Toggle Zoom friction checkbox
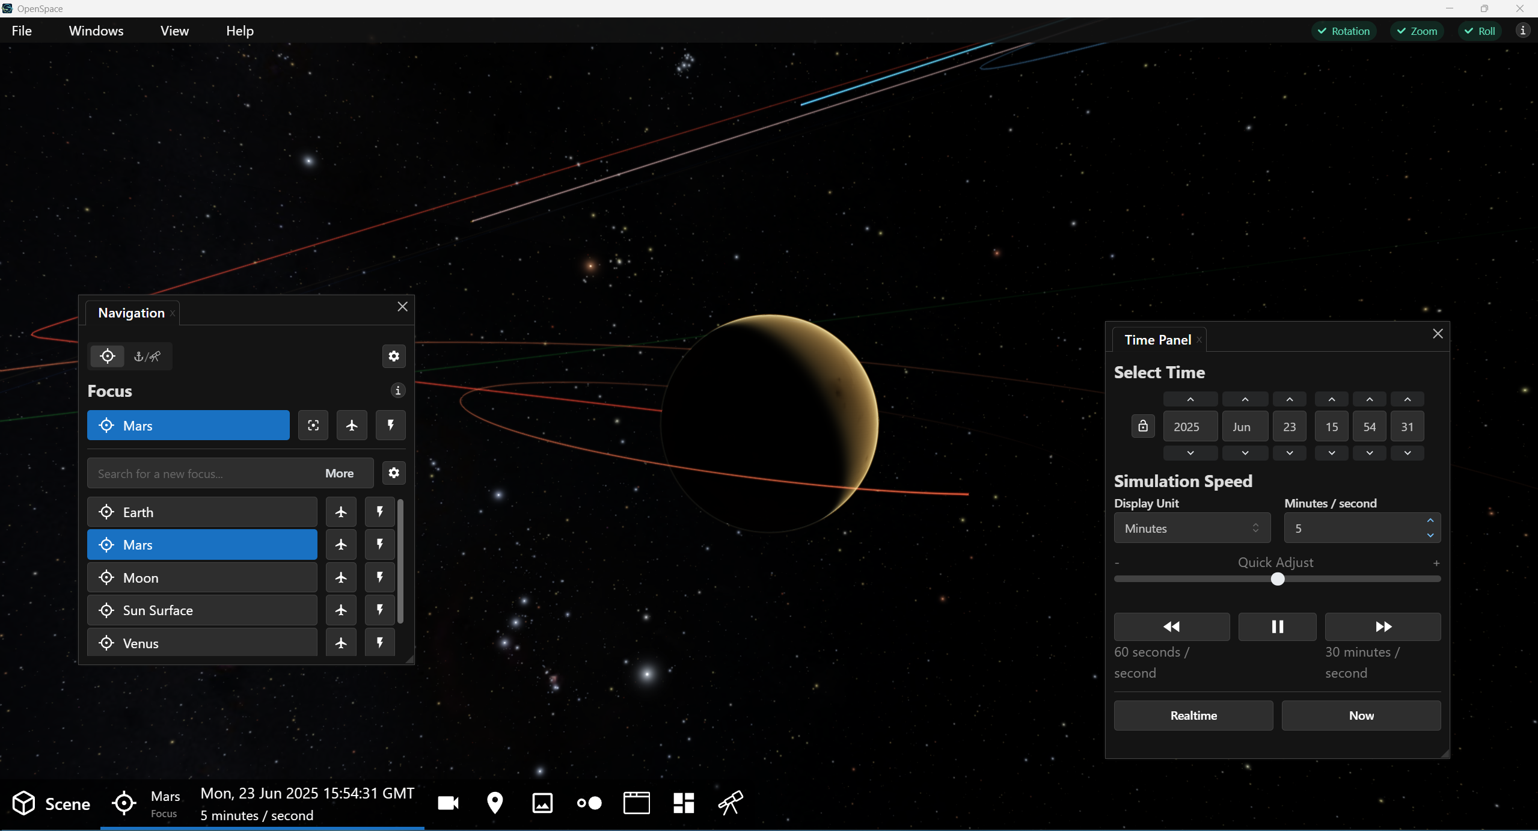 tap(1417, 31)
